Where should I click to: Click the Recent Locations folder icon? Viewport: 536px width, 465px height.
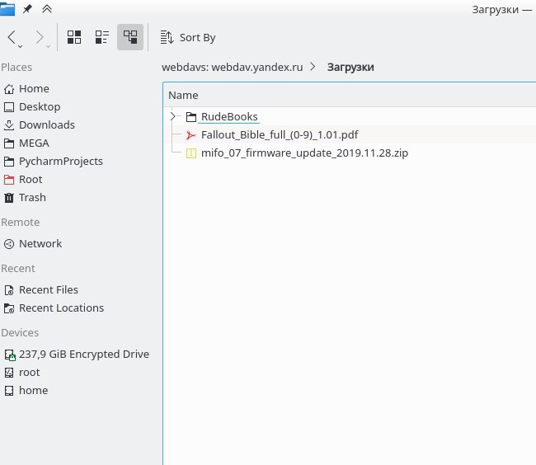coord(9,308)
